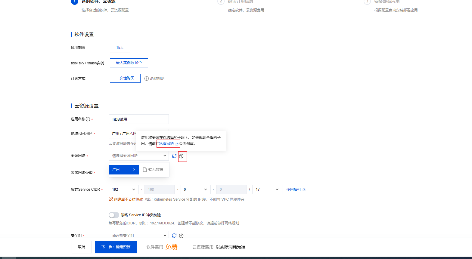Toggle 忽略 Service IP 冲突校验 switch

[x=114, y=215]
